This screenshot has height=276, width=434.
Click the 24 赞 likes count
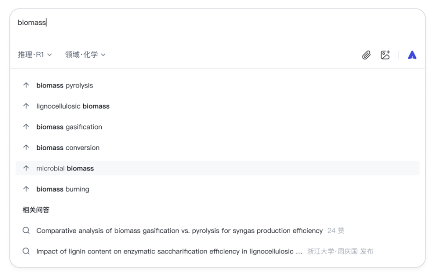[335, 230]
